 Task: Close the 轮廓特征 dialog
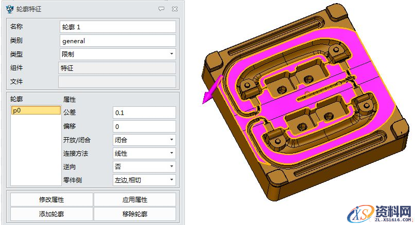pyautogui.click(x=175, y=9)
